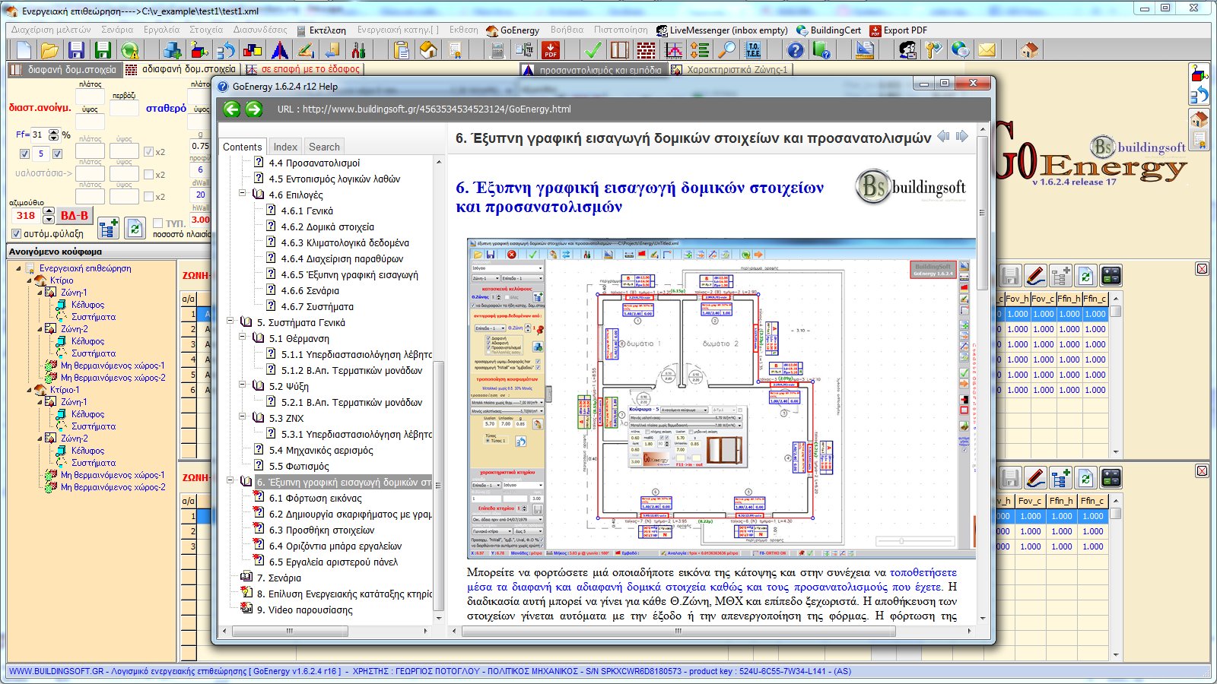Click the envelope mail toolbar icon
This screenshot has height=684, width=1217.
click(987, 50)
